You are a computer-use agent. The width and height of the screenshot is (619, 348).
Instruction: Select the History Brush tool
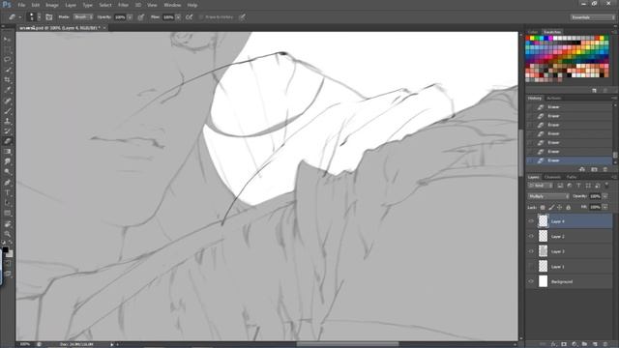[7, 131]
